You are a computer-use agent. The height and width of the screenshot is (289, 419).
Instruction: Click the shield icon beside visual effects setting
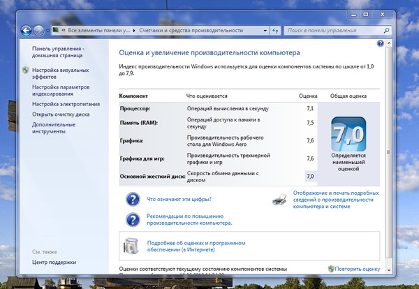(26, 71)
